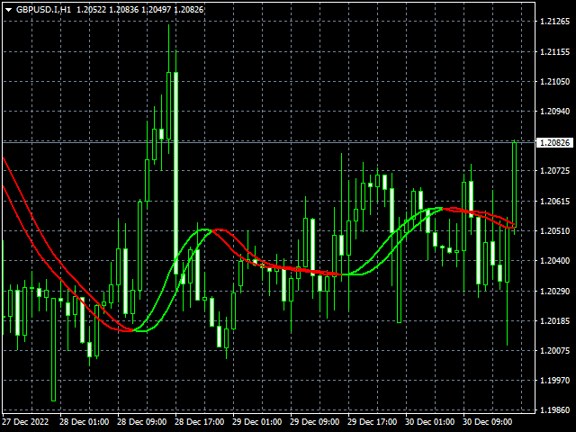Click the current price label 1.20826
576x432 pixels.
click(x=555, y=142)
